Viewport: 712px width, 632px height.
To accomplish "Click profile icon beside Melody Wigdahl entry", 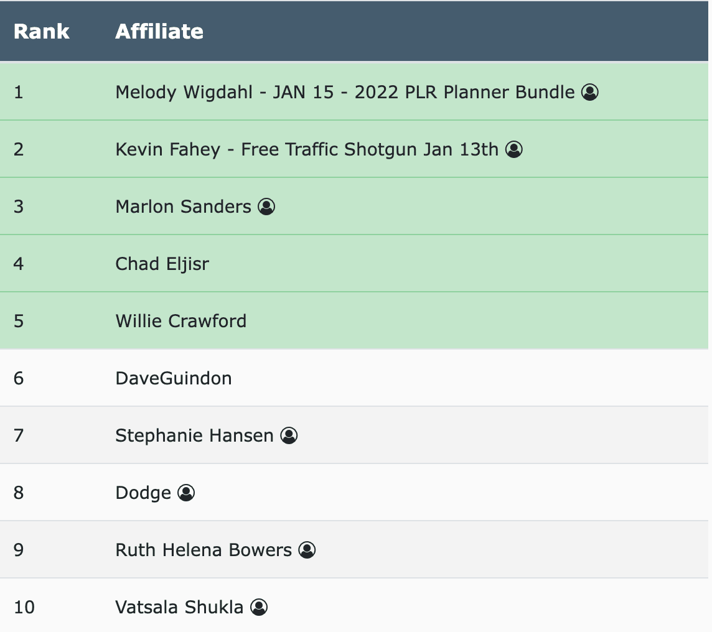I will pyautogui.click(x=590, y=92).
